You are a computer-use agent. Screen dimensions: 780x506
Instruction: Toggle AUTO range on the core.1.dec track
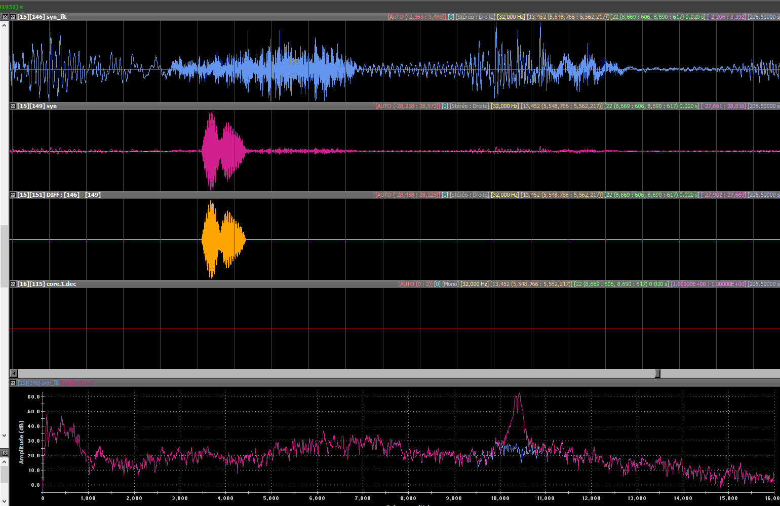415,284
